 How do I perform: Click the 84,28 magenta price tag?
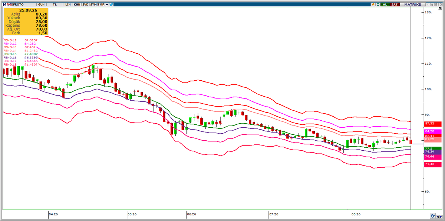pyautogui.click(x=432, y=131)
